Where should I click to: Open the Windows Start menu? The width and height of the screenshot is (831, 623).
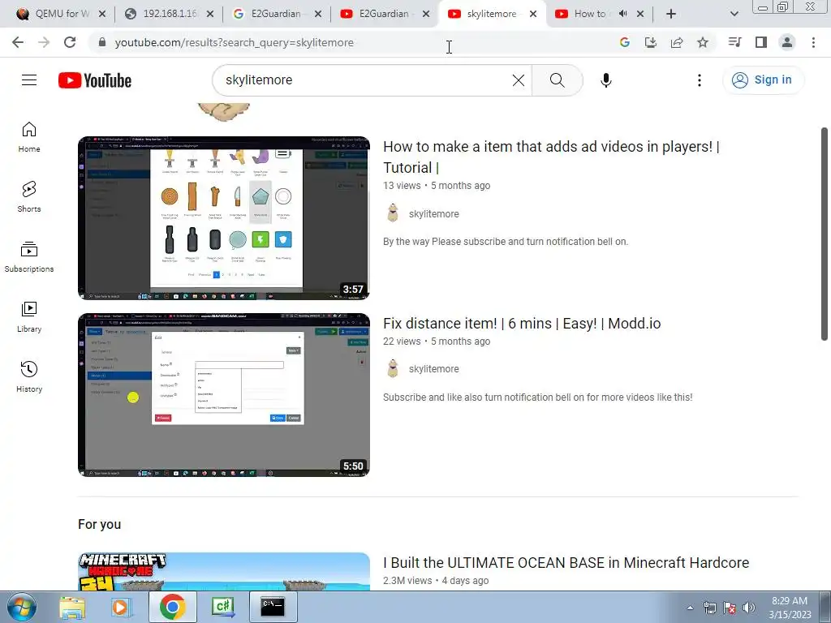click(21, 607)
